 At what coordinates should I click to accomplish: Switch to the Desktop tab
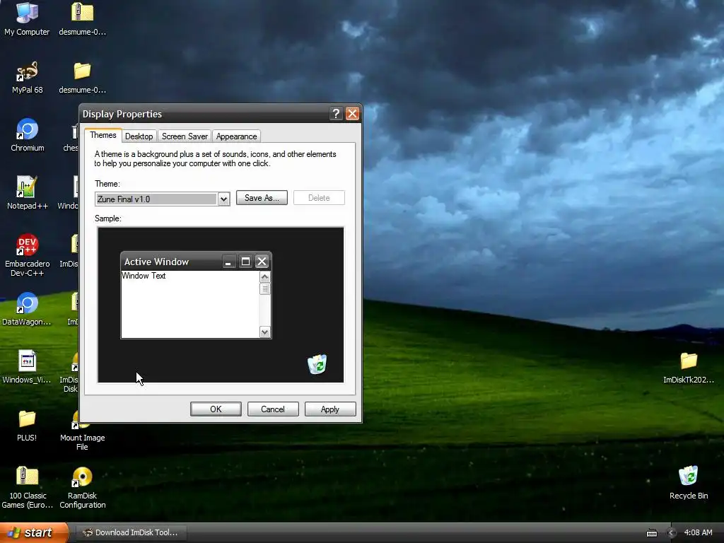pyautogui.click(x=139, y=136)
